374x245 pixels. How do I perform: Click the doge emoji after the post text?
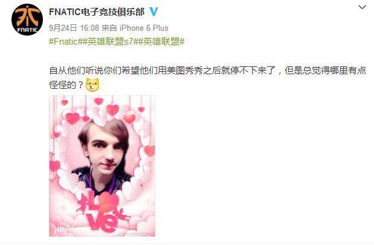pos(92,85)
